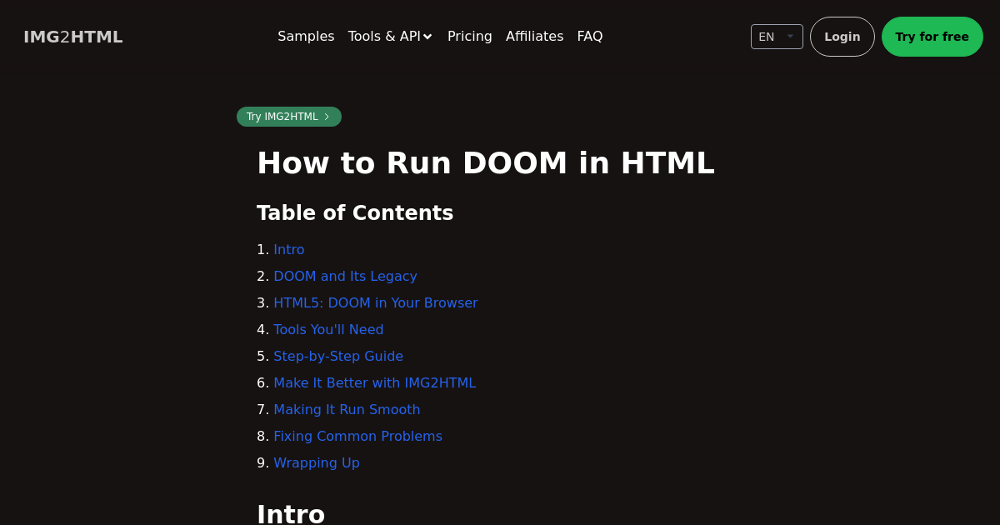1000x525 pixels.
Task: Click the Login button
Action: (x=842, y=37)
